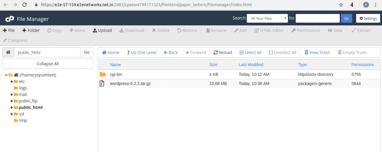Select the mail folder label in tree
This screenshot has height=152, width=382.
pyautogui.click(x=23, y=94)
